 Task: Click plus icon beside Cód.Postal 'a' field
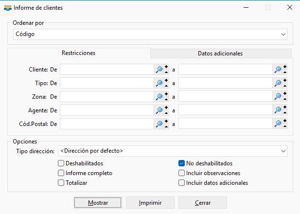point(285,121)
